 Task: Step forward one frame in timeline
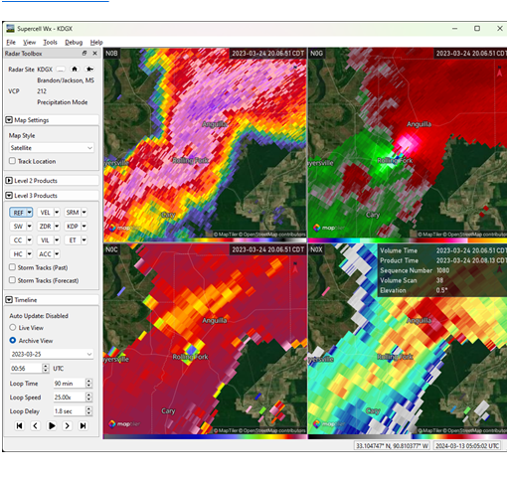tap(68, 425)
